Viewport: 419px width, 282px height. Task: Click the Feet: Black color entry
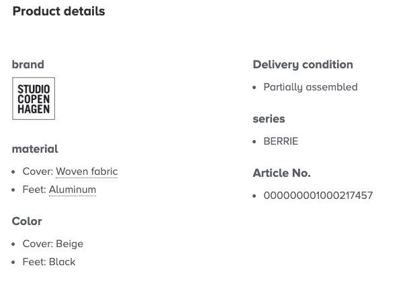[x=49, y=262]
